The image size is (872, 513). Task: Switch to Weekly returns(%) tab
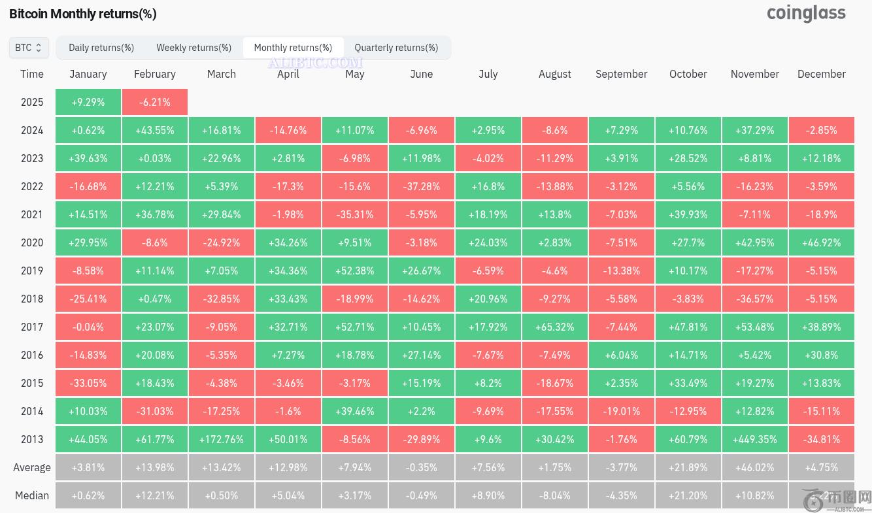click(x=193, y=48)
